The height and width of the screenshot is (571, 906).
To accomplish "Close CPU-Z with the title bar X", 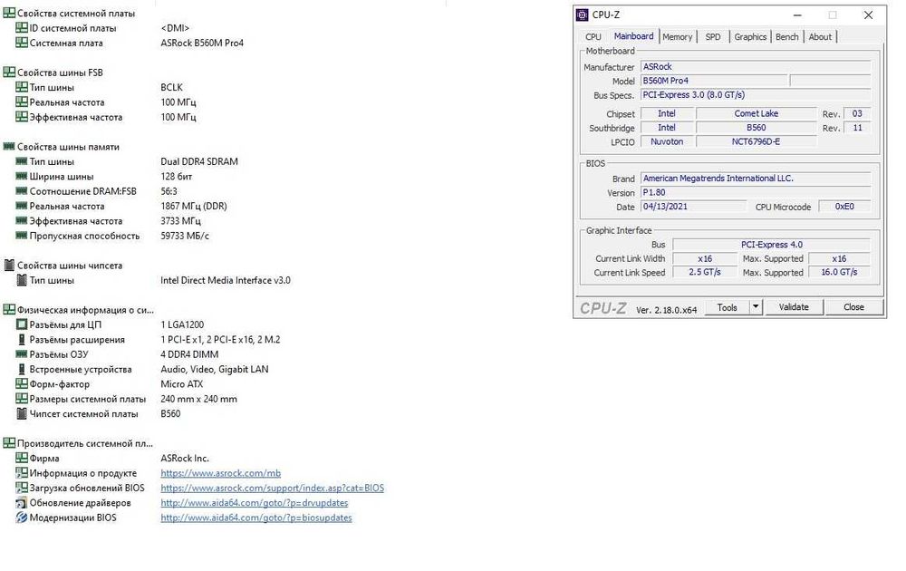I will point(868,15).
